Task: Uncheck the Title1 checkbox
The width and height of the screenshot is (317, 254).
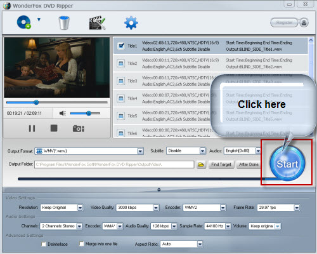Action: (x=121, y=46)
